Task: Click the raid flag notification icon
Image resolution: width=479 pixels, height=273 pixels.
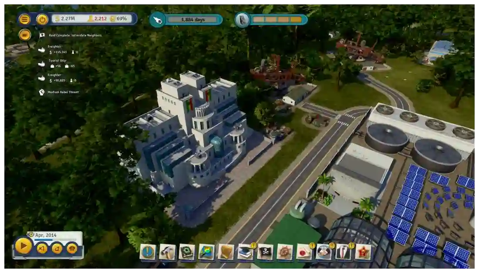Action: coord(42,35)
